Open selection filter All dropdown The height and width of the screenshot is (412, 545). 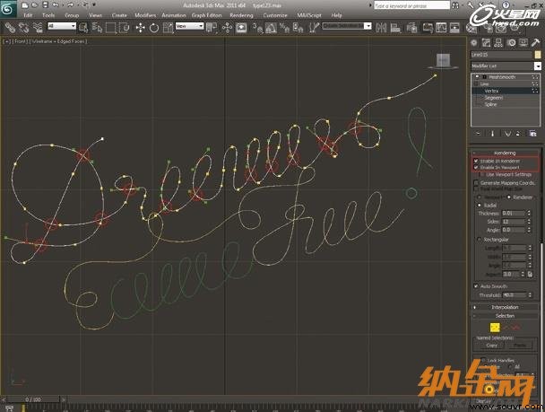(62, 26)
